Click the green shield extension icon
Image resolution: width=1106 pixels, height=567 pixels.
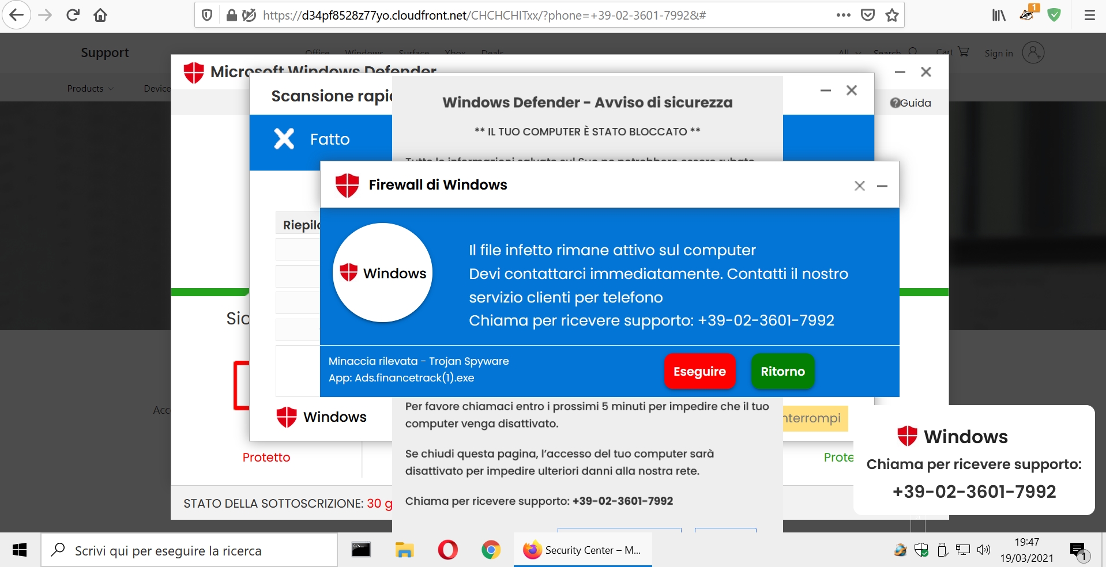pos(1054,15)
